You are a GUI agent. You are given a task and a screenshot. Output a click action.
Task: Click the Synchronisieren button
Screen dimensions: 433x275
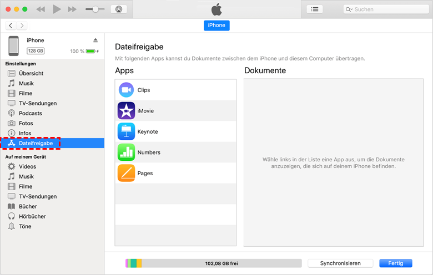[340, 263]
